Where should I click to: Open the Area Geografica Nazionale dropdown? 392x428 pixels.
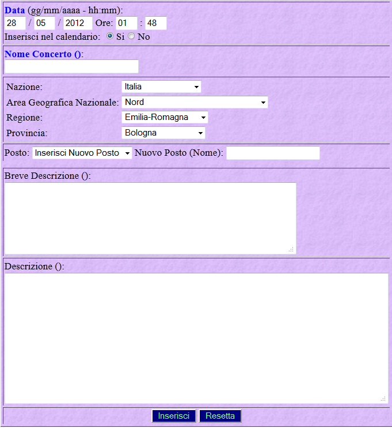click(x=195, y=102)
